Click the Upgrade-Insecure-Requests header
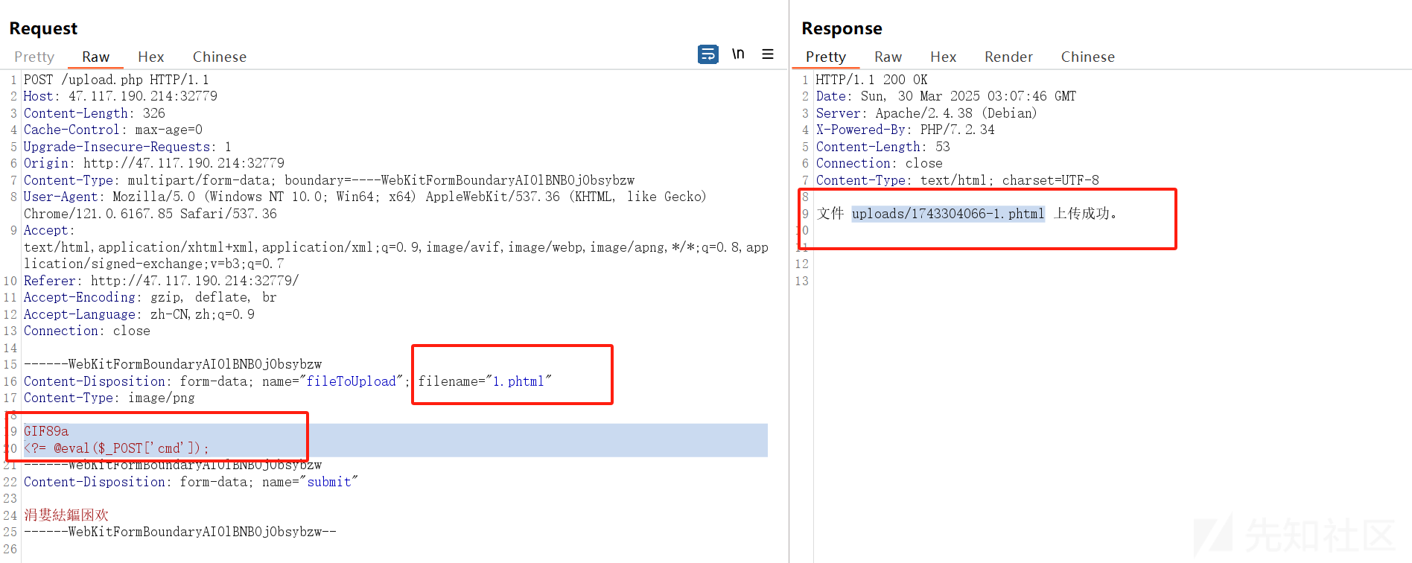Image resolution: width=1412 pixels, height=563 pixels. [x=127, y=147]
